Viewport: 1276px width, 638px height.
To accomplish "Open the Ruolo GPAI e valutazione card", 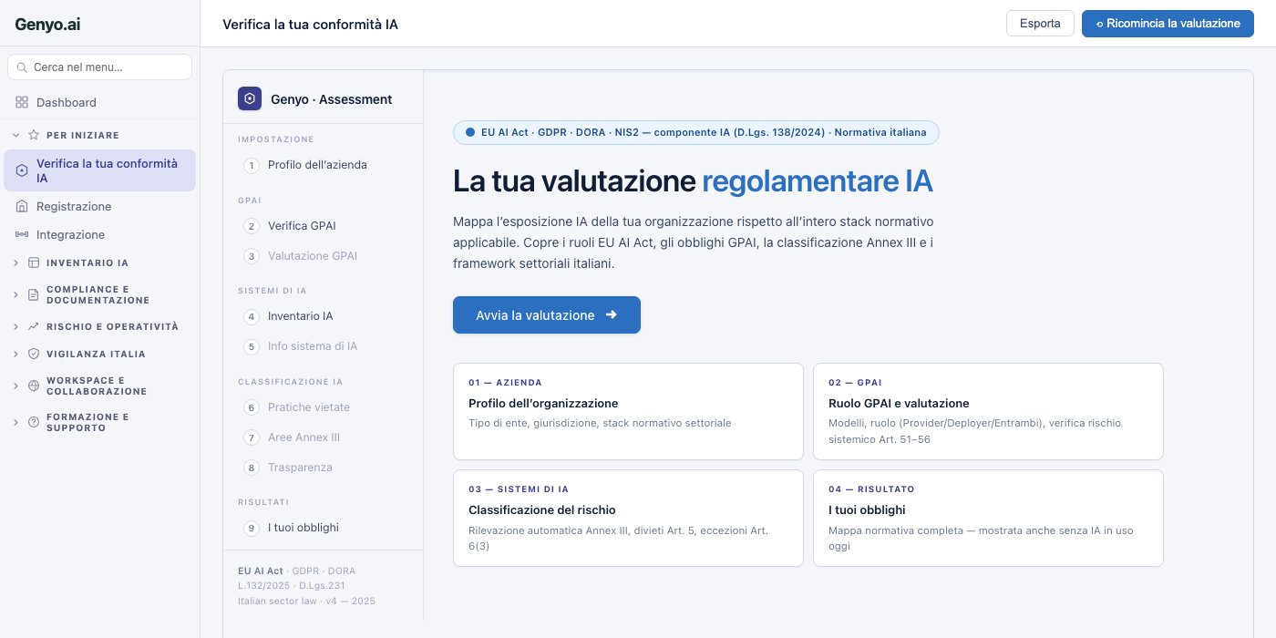I will 988,412.
